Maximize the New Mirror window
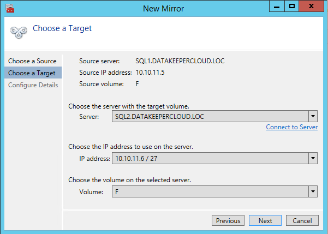 click(293, 6)
